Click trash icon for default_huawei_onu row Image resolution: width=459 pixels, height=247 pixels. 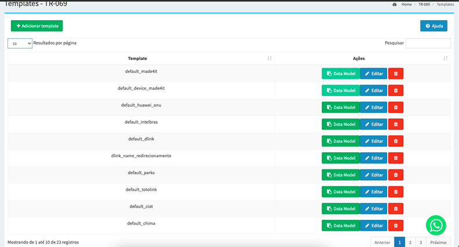tap(395, 107)
